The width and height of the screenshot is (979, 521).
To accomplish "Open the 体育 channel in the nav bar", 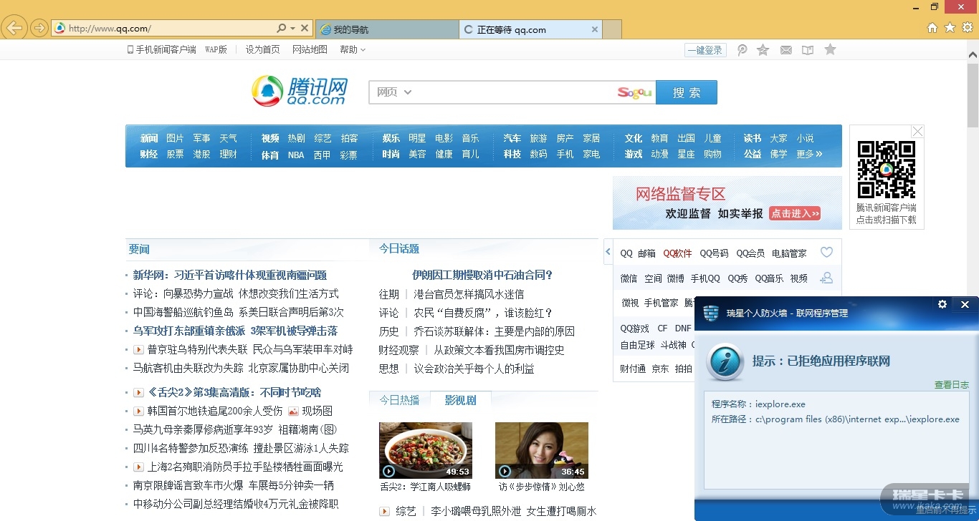I will coord(270,154).
